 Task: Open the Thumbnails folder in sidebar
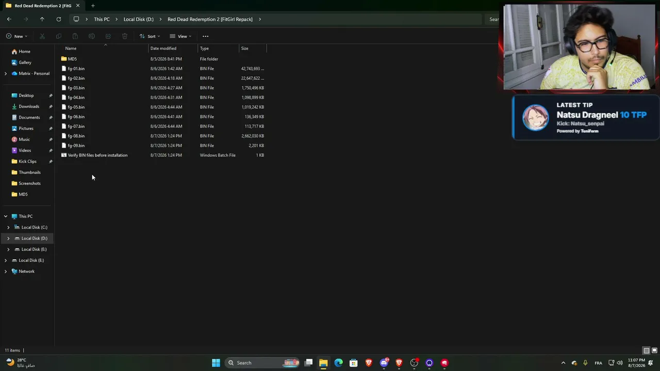29,173
